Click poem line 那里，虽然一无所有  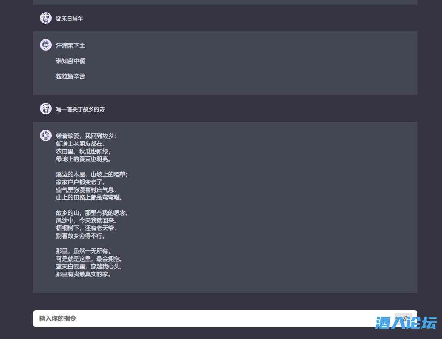pos(83,251)
